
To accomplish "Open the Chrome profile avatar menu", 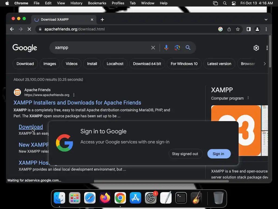I will (257, 29).
